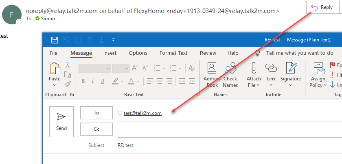Click the Reply button in the email header
342x164 pixels.
pos(322,7)
